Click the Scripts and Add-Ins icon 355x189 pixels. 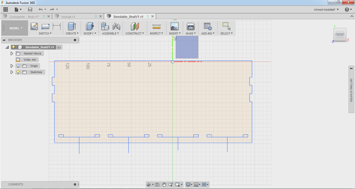208,26
